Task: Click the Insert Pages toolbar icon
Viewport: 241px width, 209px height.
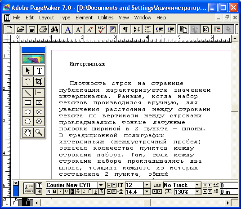Action: click(183, 29)
